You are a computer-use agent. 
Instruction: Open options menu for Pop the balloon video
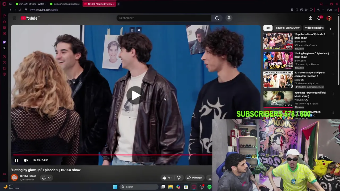click(x=333, y=35)
